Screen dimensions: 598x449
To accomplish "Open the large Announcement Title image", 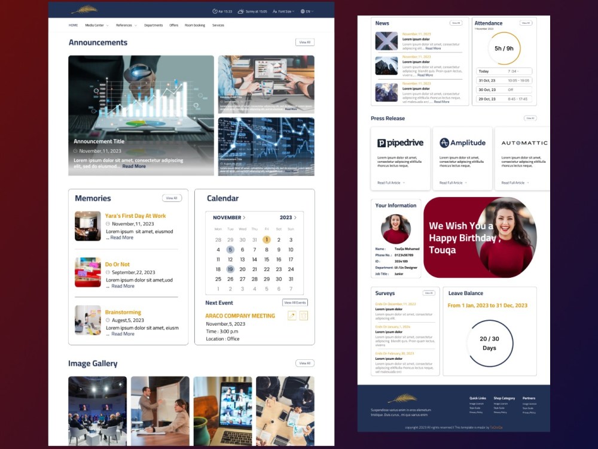I will [x=141, y=116].
